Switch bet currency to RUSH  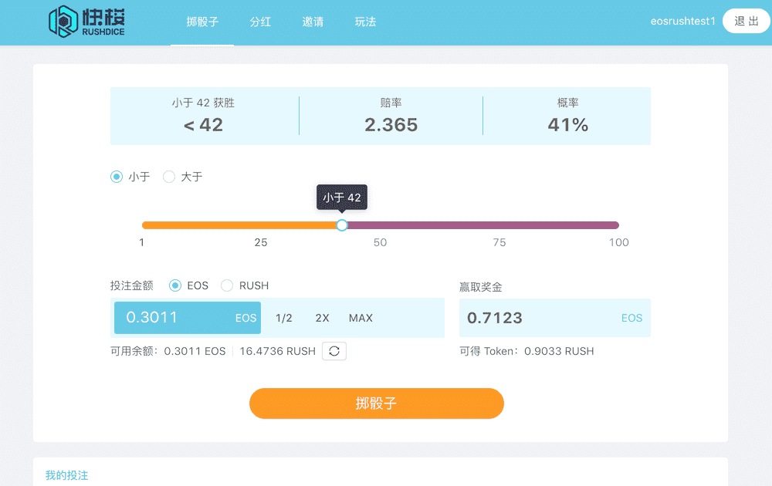pos(226,285)
